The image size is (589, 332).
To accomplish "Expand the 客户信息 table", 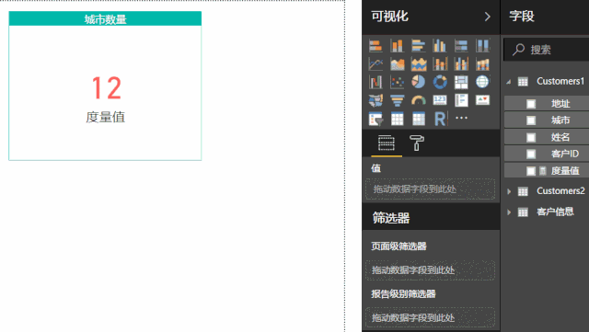I will (x=509, y=212).
